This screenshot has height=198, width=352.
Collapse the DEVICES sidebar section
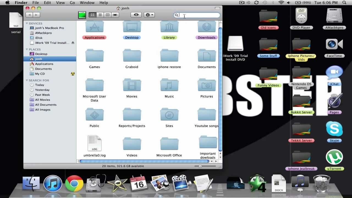pyautogui.click(x=27, y=23)
